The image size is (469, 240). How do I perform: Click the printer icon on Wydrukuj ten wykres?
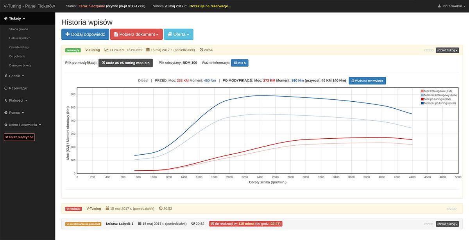pyautogui.click(x=353, y=81)
